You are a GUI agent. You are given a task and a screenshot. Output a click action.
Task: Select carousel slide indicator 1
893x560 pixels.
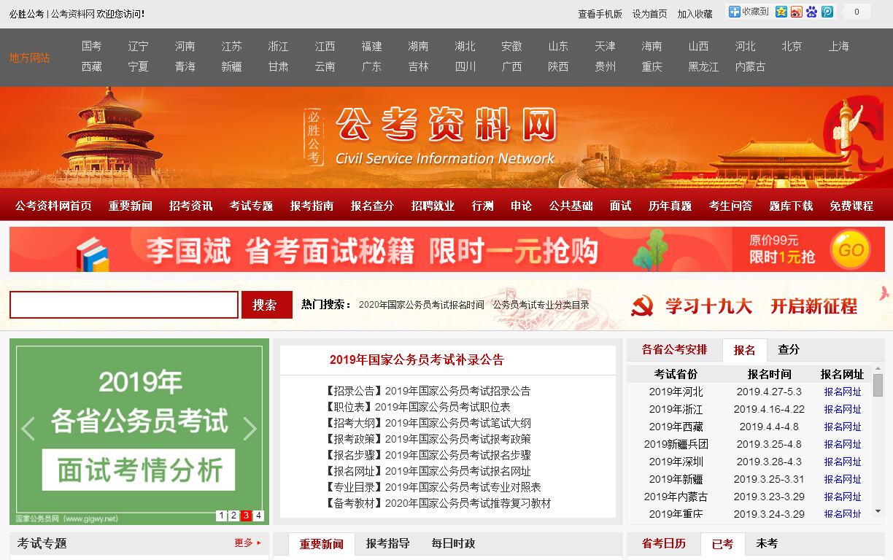coord(221,516)
